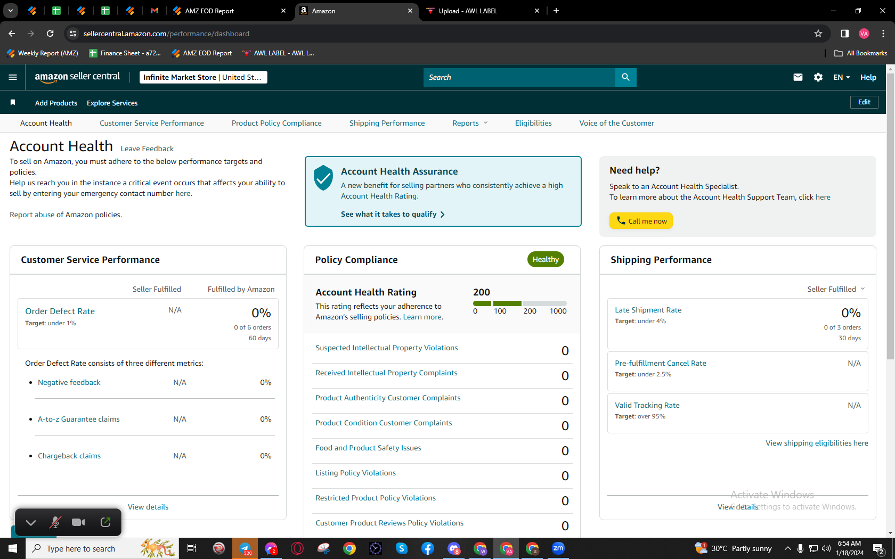Open the Order Defect Rate link
895x559 pixels.
click(60, 311)
